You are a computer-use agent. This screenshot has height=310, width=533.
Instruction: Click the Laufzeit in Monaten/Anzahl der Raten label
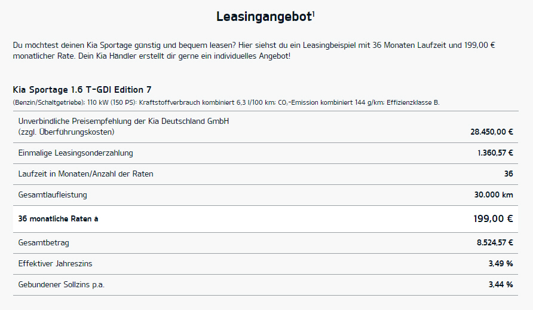point(85,174)
